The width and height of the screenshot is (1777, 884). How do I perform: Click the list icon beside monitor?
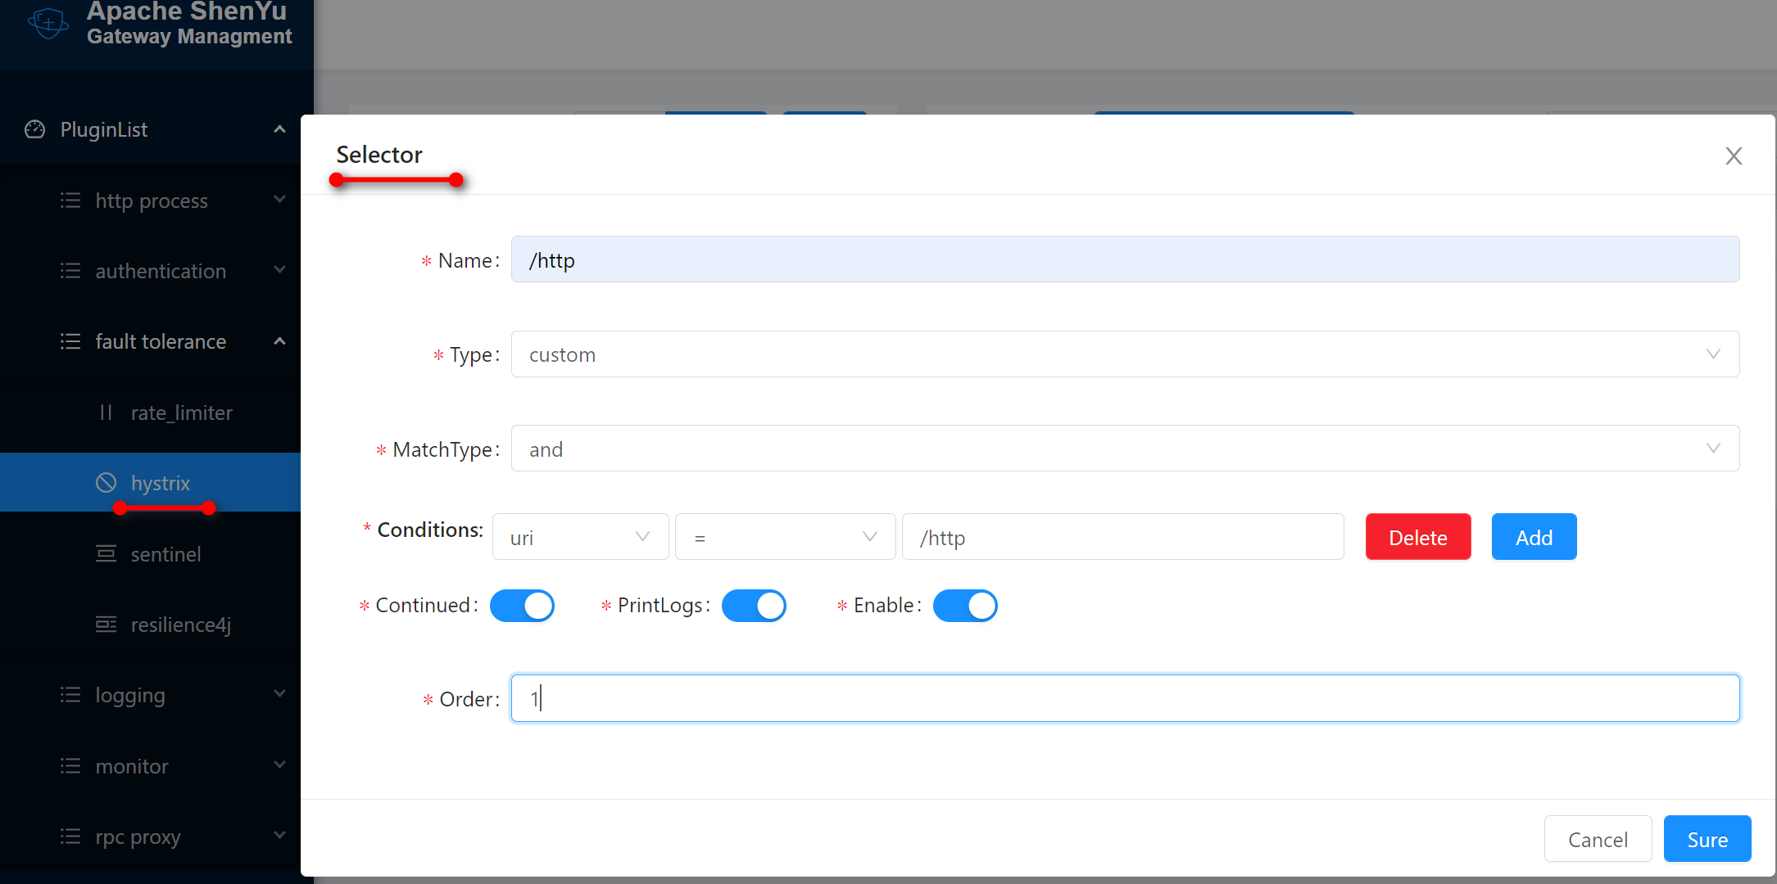[70, 766]
